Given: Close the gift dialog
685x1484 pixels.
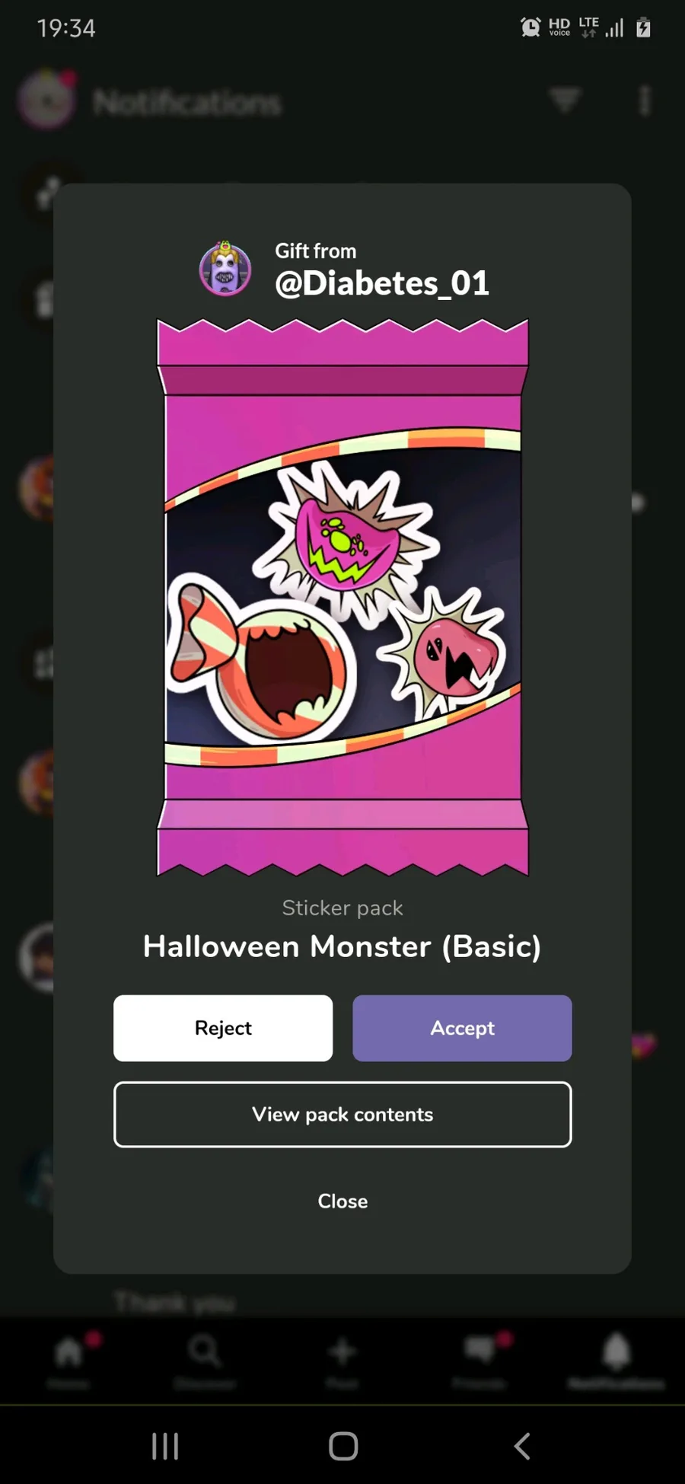Looking at the screenshot, I should pos(342,1201).
